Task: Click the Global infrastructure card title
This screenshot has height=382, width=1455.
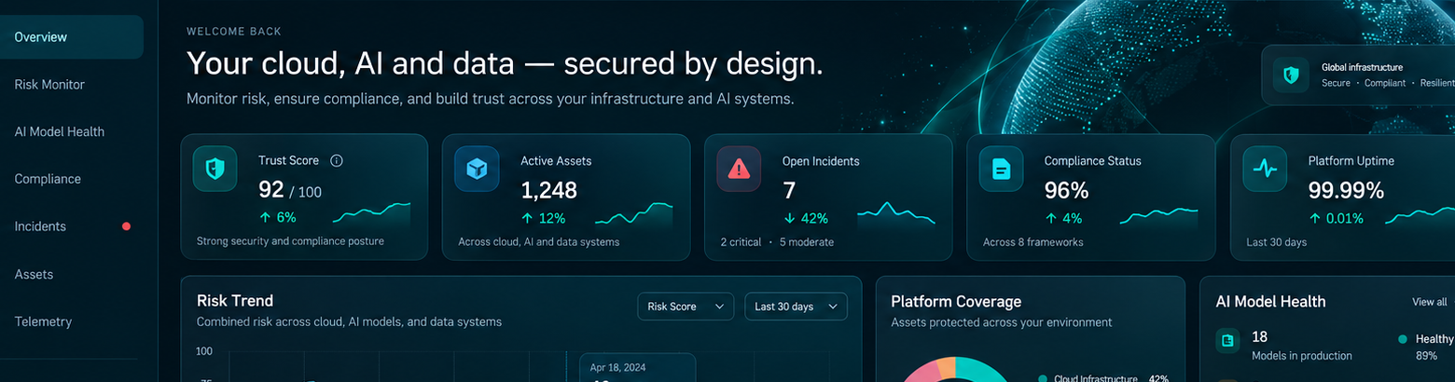Action: click(1362, 67)
